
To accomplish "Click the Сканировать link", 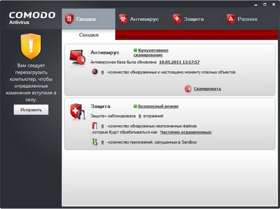I will pos(207,89).
